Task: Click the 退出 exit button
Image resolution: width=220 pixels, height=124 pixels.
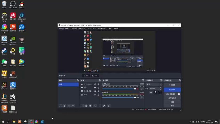Action: coord(172,106)
